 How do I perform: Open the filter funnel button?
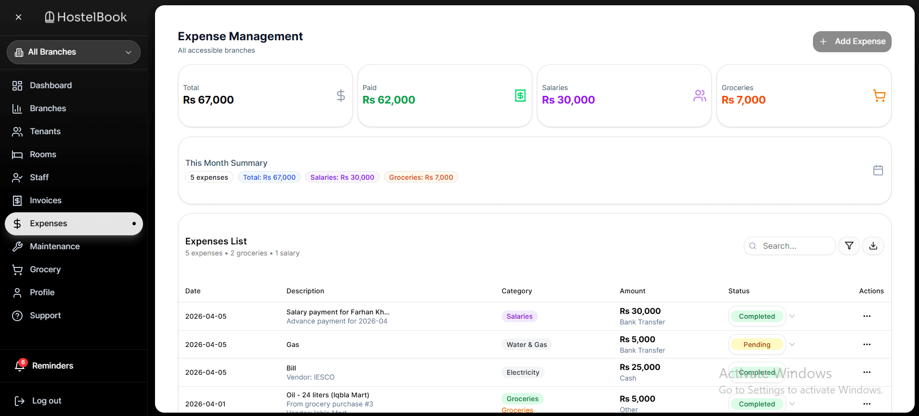(x=849, y=246)
